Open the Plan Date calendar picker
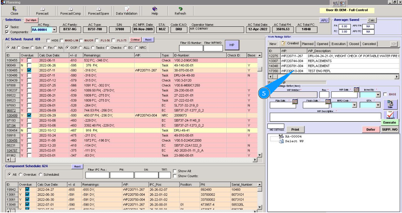The height and width of the screenshot is (213, 402). click(295, 101)
